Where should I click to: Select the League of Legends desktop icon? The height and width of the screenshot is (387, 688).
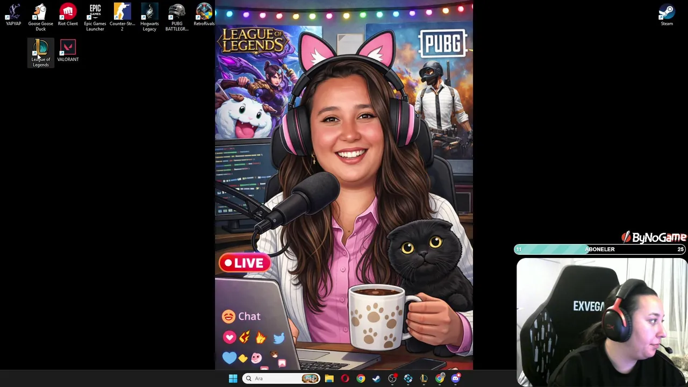pyautogui.click(x=40, y=53)
